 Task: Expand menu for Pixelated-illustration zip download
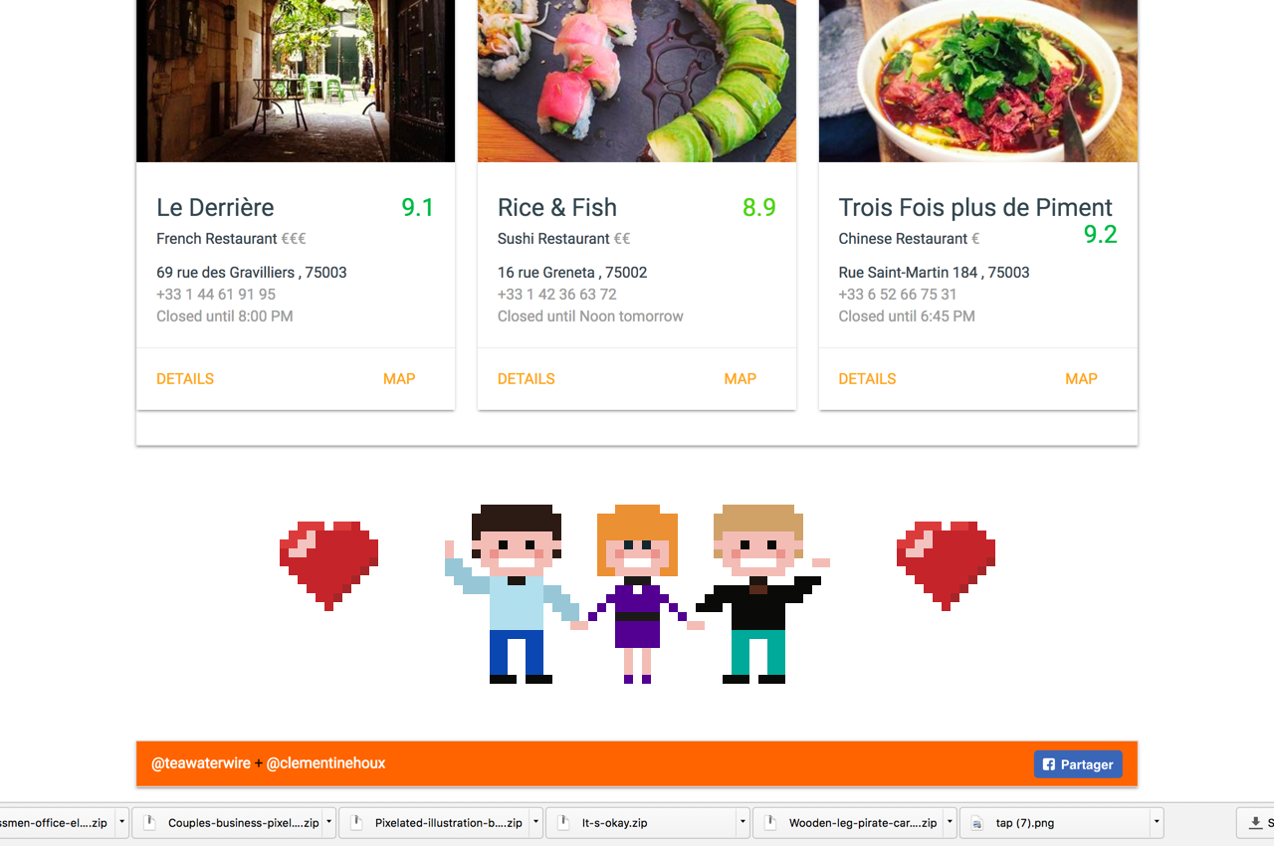(x=535, y=823)
